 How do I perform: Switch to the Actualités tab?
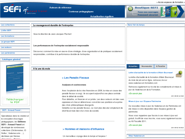pyautogui.click(x=133, y=66)
